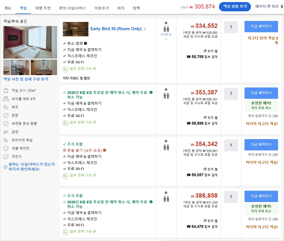This screenshot has width=284, height=241.
Task: Open the 객실 사진 및 상세 구성 보기 link
Action: tap(26, 79)
